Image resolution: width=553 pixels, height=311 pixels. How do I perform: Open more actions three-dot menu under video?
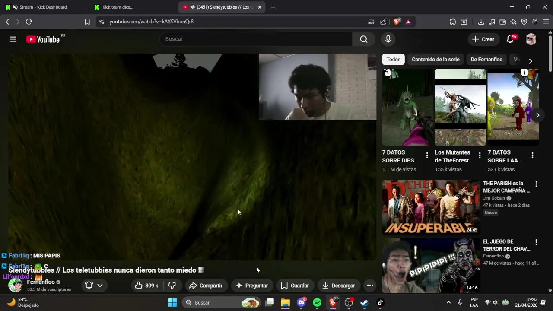[370, 286]
